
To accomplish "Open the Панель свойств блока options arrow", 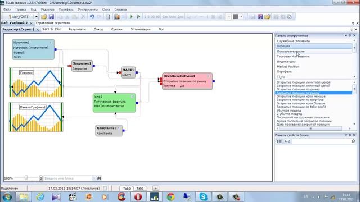I will click(346, 135).
